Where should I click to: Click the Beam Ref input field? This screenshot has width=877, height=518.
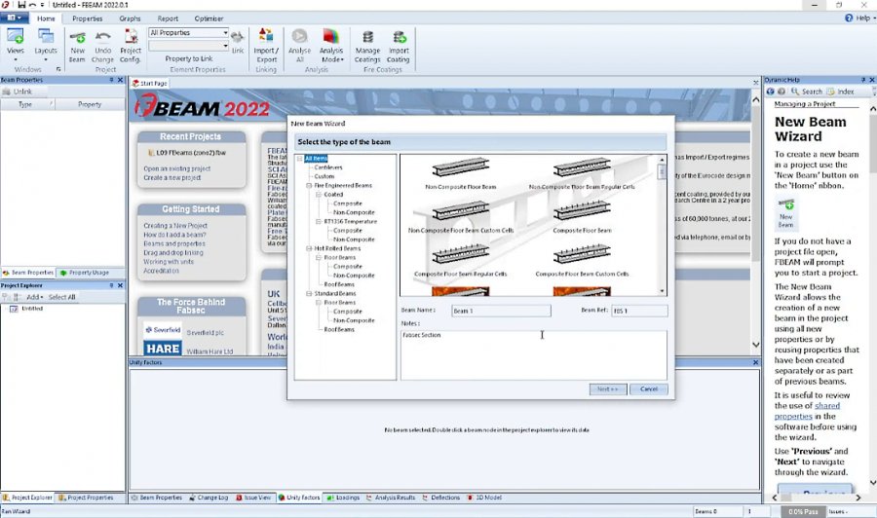pos(639,311)
